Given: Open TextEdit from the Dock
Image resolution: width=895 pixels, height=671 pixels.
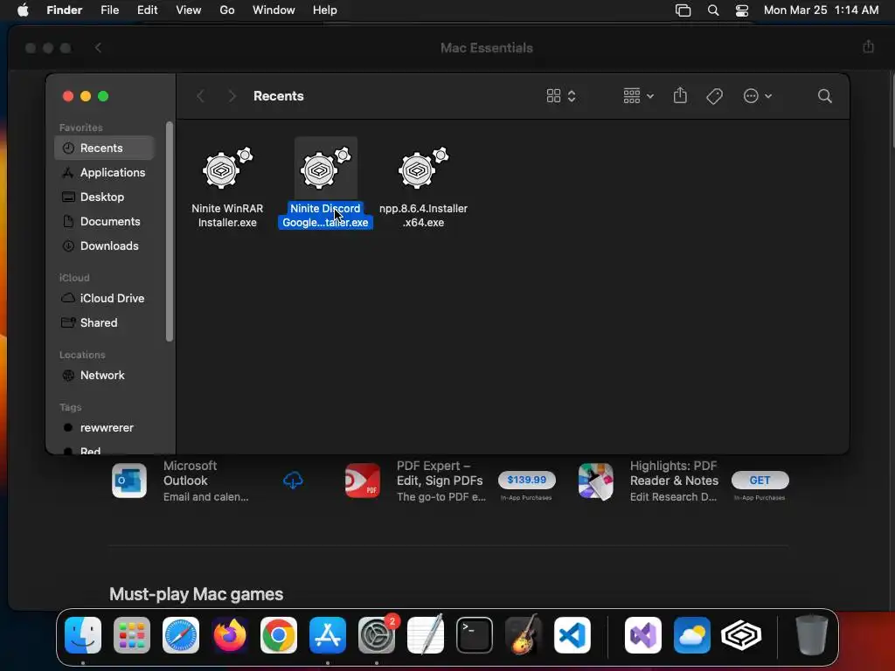Looking at the screenshot, I should [426, 635].
